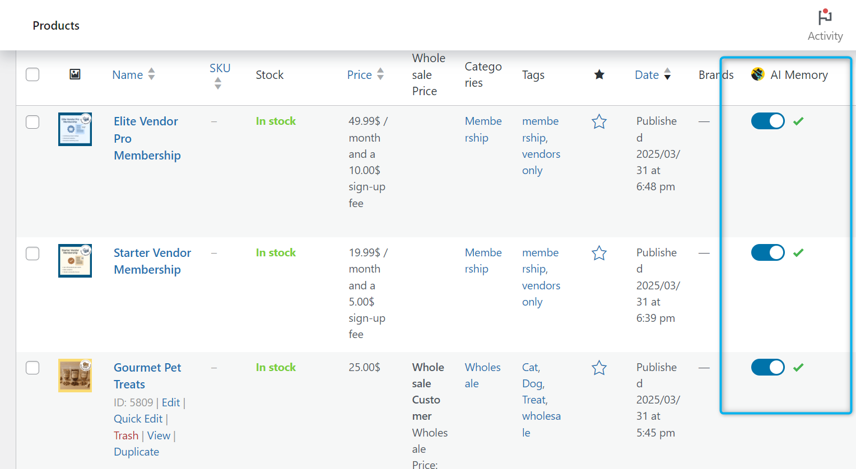Open Elite Vendor Pro Membership product link
The image size is (856, 469).
tap(147, 138)
